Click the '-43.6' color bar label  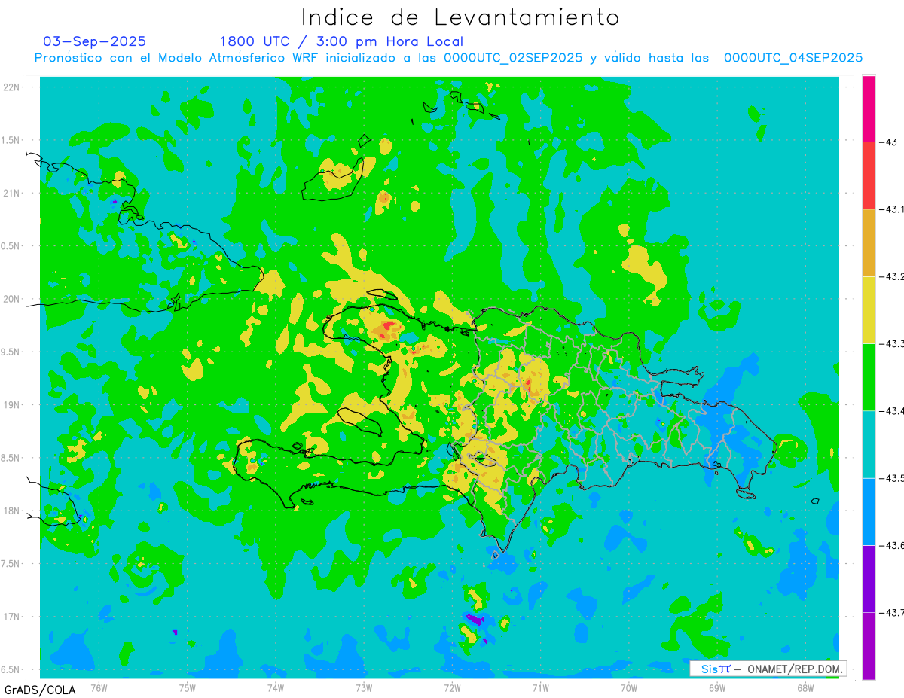point(892,545)
